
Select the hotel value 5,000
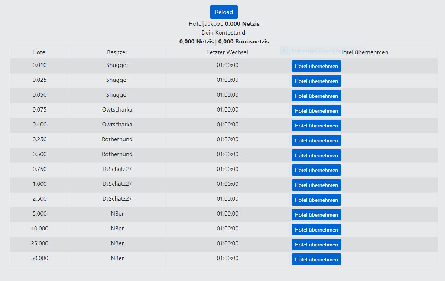tap(39, 214)
